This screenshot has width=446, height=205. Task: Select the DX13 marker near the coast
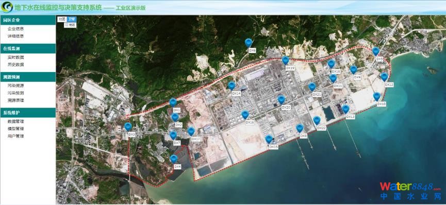[x=345, y=109]
